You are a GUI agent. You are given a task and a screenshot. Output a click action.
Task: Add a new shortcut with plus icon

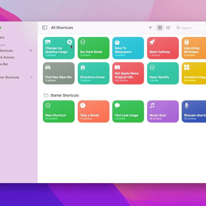pos(150,27)
